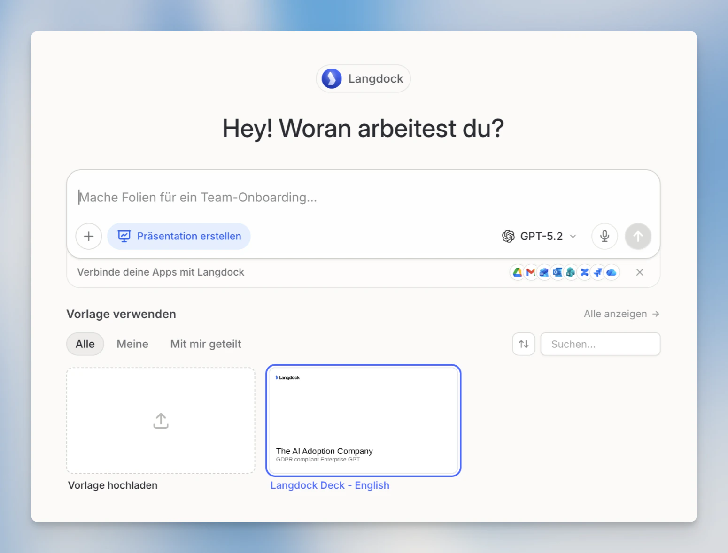Toggle the Präsentation erstellen mode
Screen dimensions: 728x553
point(178,236)
